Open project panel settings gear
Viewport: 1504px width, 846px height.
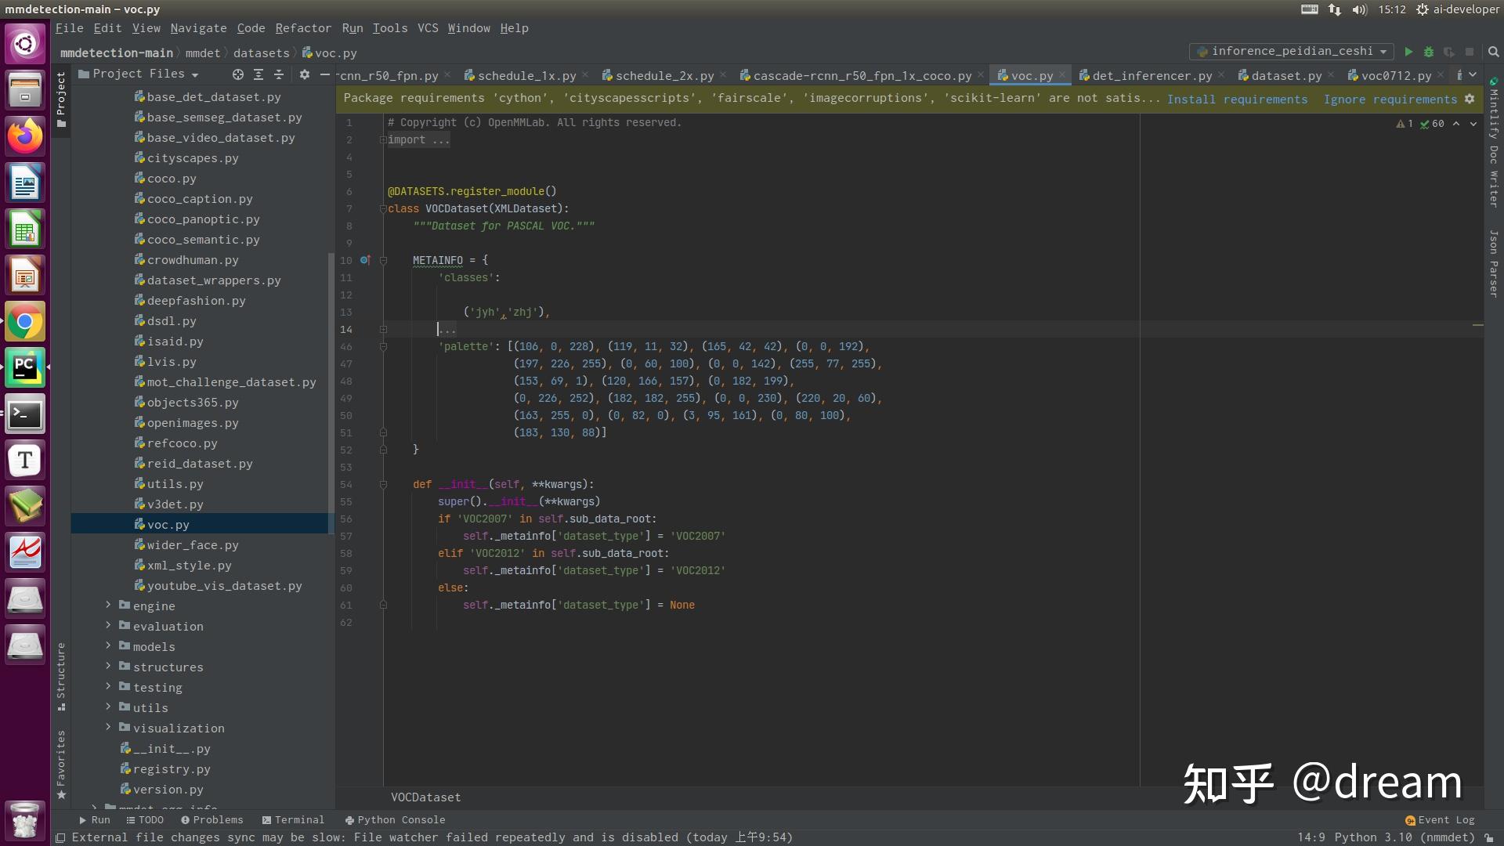pyautogui.click(x=305, y=74)
